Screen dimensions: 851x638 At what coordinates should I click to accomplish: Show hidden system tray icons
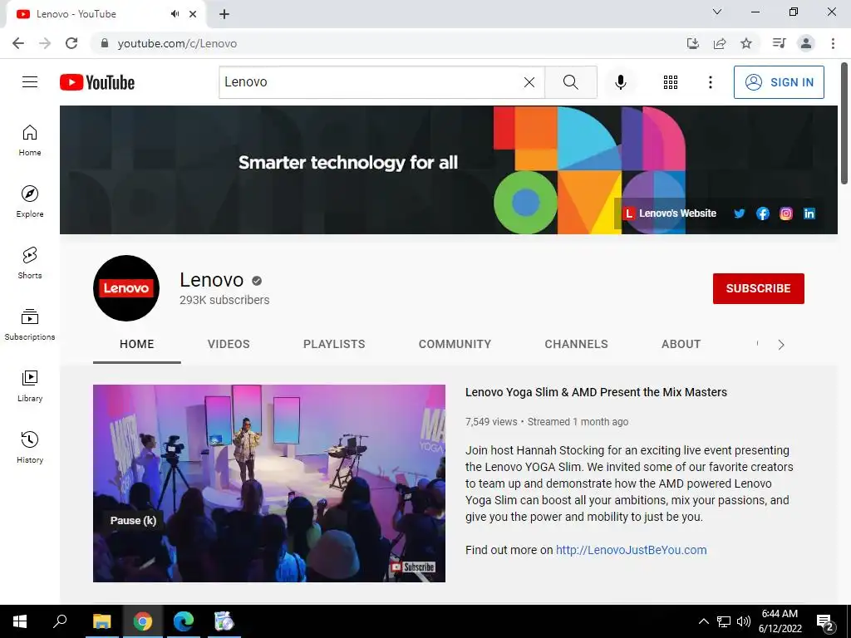(x=703, y=621)
